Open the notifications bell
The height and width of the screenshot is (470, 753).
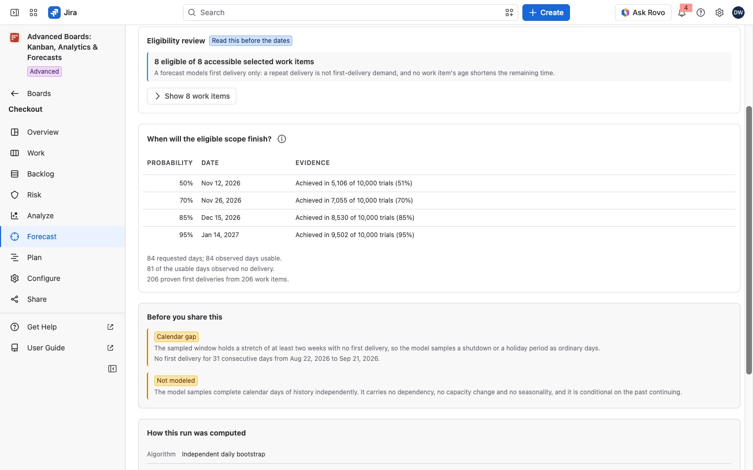coord(682,13)
